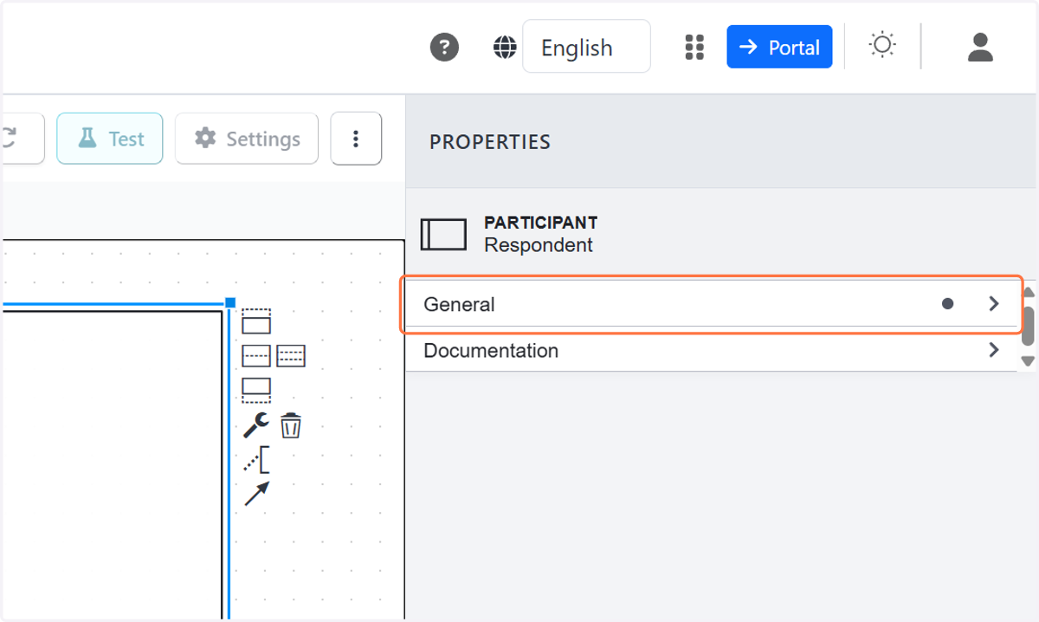Click the properties panel scrollbar down arrow
The height and width of the screenshot is (622, 1039).
pos(1029,361)
